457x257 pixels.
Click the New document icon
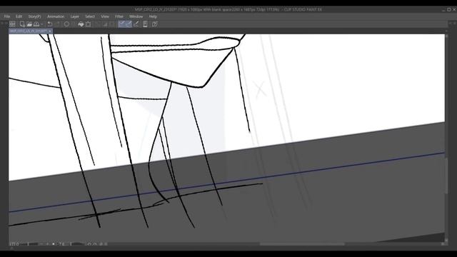click(22, 24)
